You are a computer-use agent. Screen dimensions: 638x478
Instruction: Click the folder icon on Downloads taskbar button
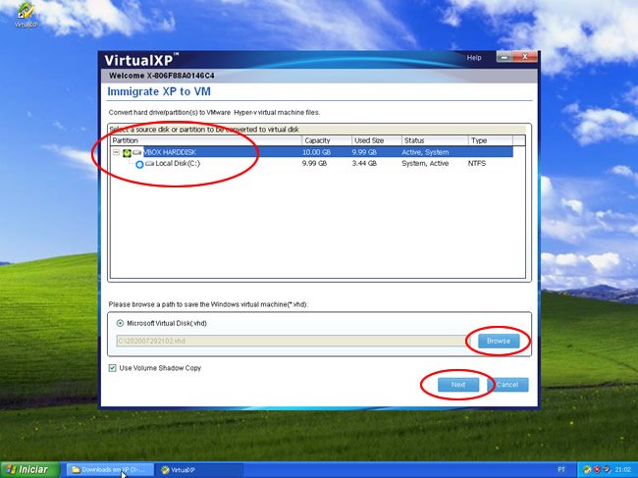[x=75, y=470]
